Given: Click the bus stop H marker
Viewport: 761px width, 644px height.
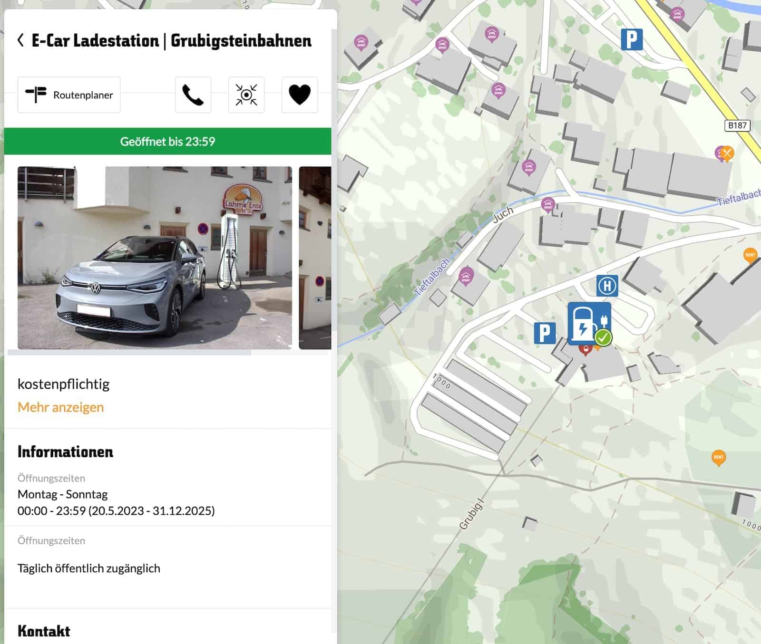Looking at the screenshot, I should (x=607, y=286).
